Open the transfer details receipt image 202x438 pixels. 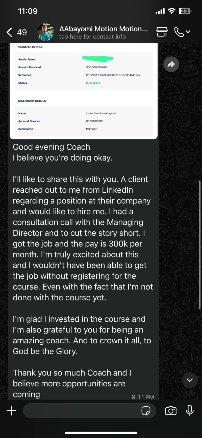point(84,91)
